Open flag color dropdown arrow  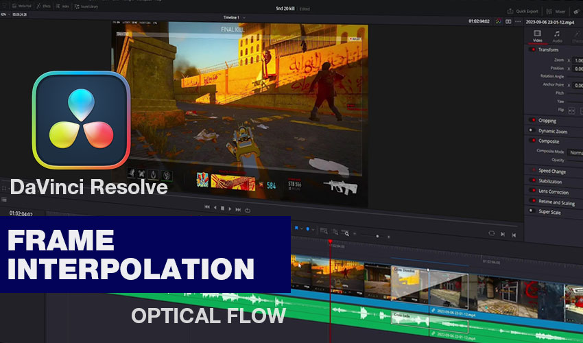tap(301, 228)
